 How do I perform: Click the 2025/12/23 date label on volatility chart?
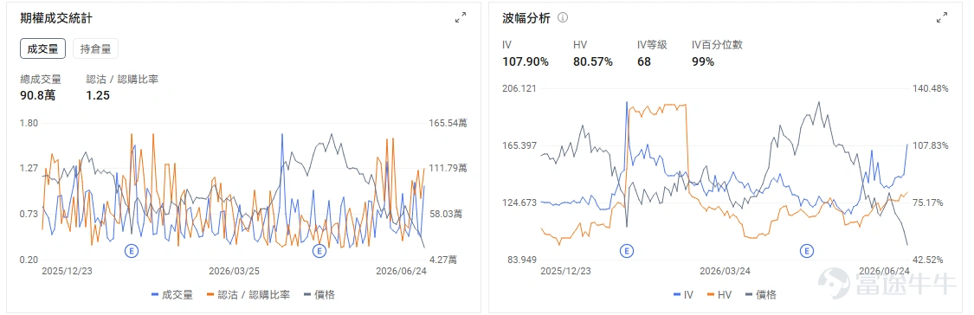click(x=566, y=271)
